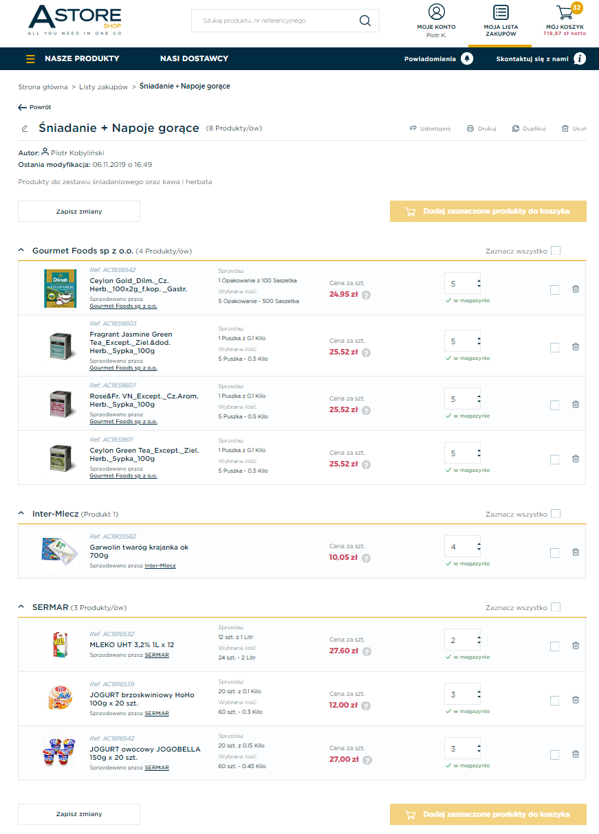The image size is (599, 834).
Task: Click price help icon for Ceylon Gold Dilmah
Action: 367,295
